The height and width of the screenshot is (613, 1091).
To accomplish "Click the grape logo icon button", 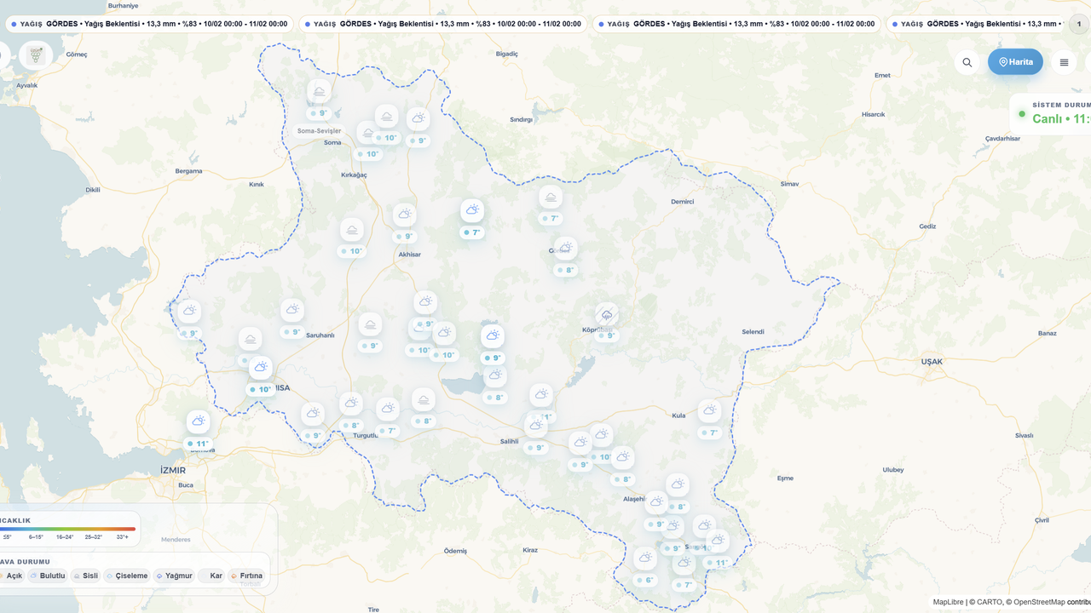I will [36, 55].
